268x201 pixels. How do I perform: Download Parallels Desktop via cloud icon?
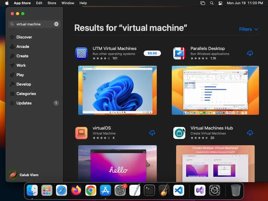250,53
